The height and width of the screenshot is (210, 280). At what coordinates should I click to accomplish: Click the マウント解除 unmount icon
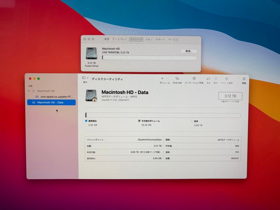point(227,79)
